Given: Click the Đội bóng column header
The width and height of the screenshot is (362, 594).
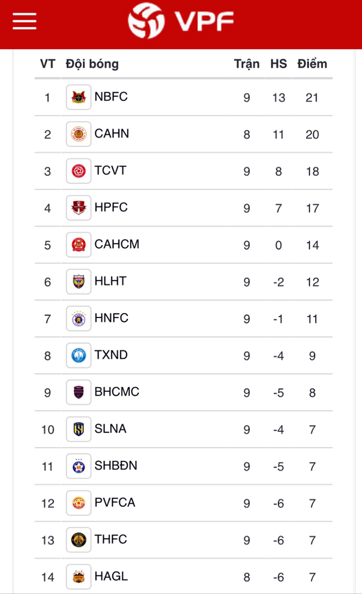Looking at the screenshot, I should [x=92, y=64].
